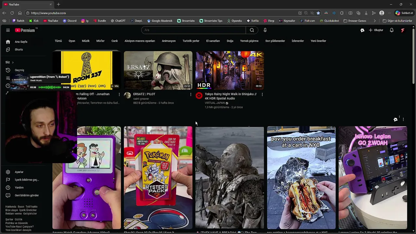Image resolution: width=416 pixels, height=234 pixels.
Task: Expand the bookmarks bar overflow chevron
Action: tap(375, 21)
